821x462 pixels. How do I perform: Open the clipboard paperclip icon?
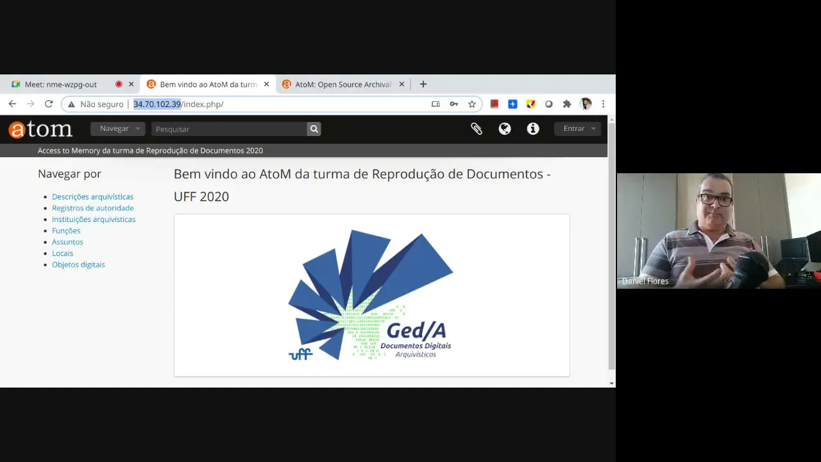(477, 129)
